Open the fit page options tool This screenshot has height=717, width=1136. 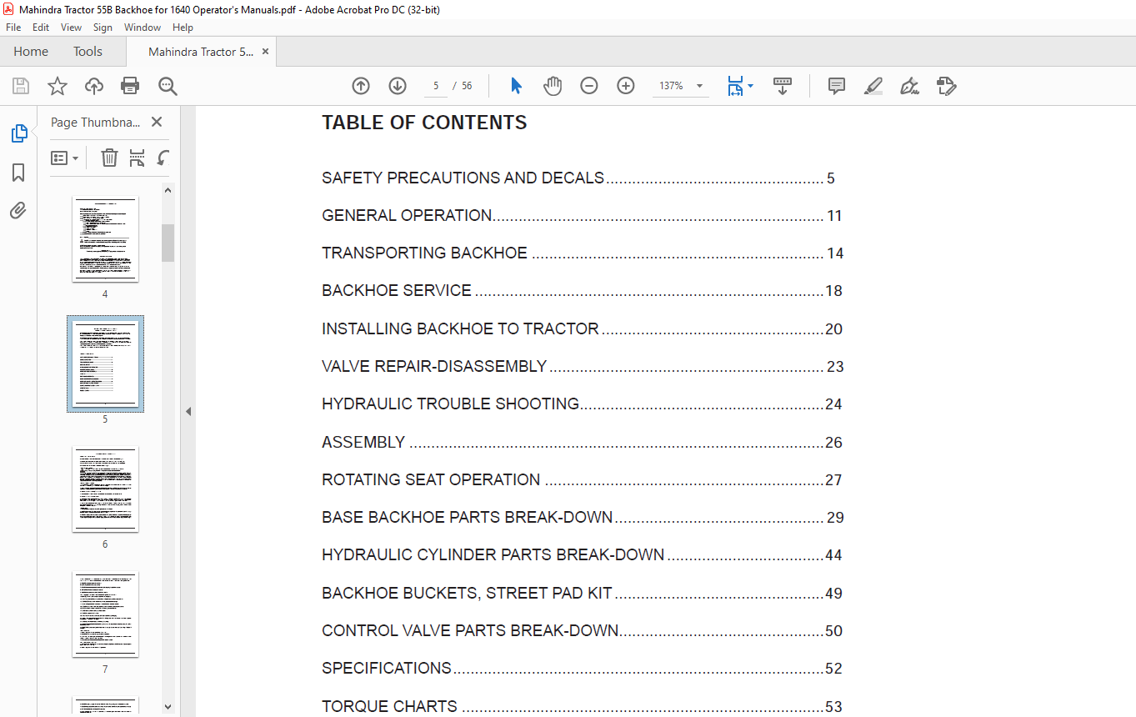(x=734, y=86)
